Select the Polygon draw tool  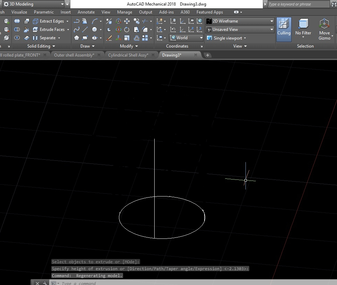point(77,38)
